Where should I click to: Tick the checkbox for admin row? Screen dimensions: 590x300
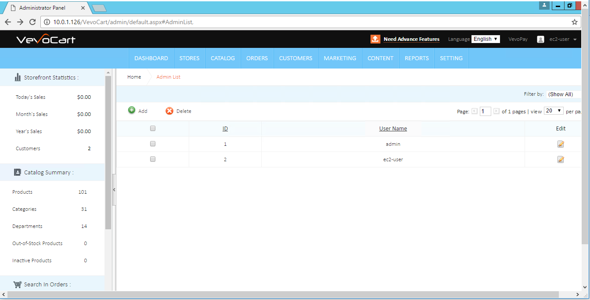pyautogui.click(x=153, y=144)
